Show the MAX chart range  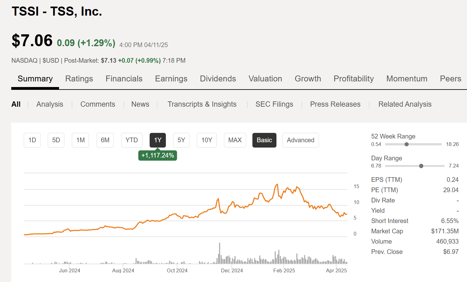[x=235, y=140]
